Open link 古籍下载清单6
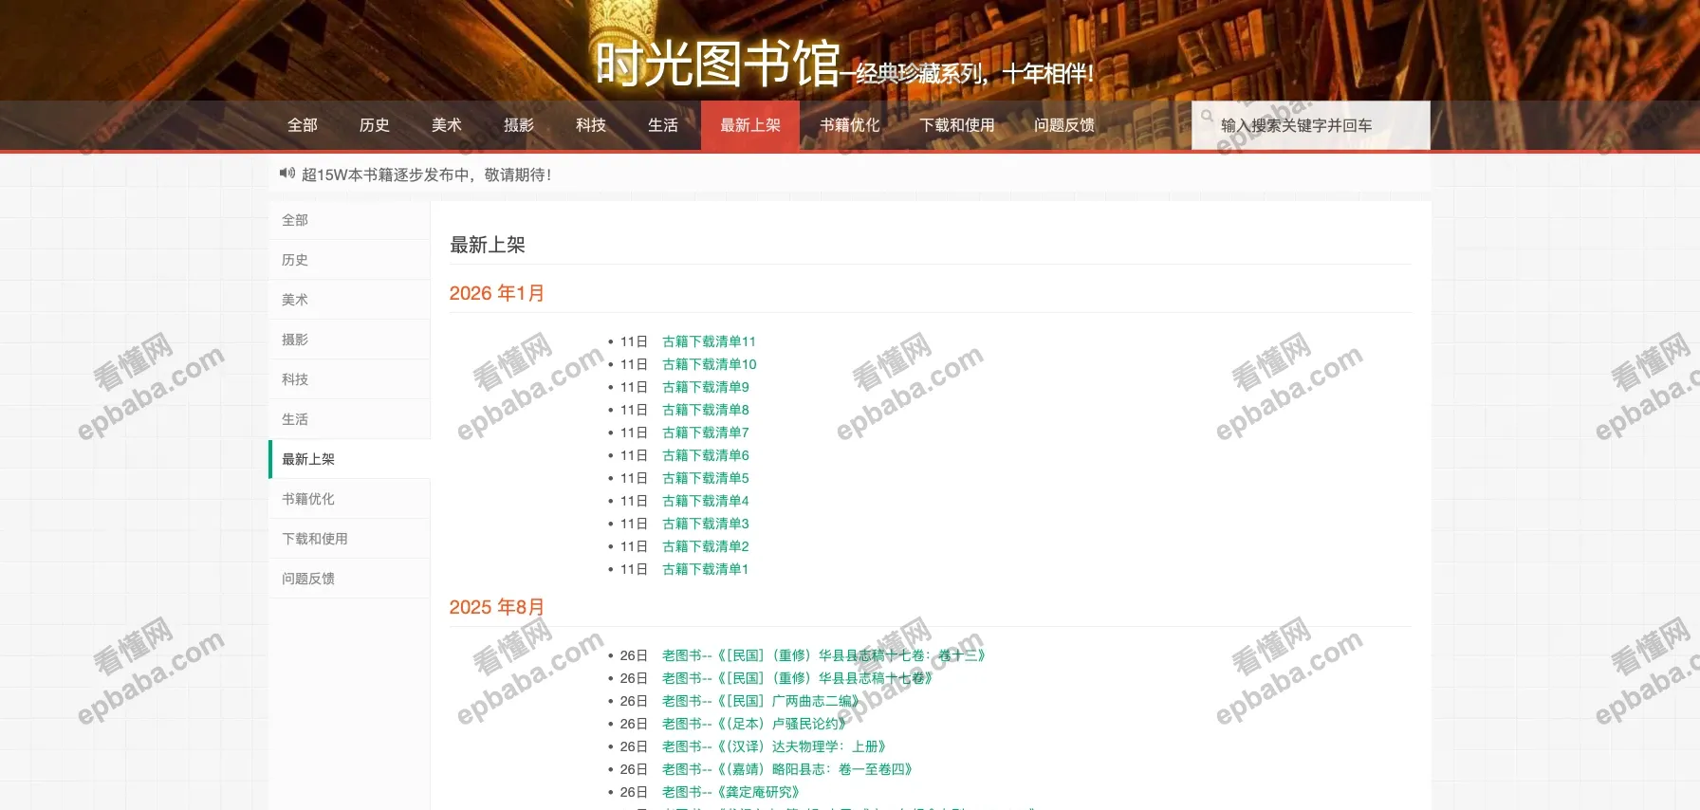Viewport: 1700px width, 810px height. click(x=706, y=455)
